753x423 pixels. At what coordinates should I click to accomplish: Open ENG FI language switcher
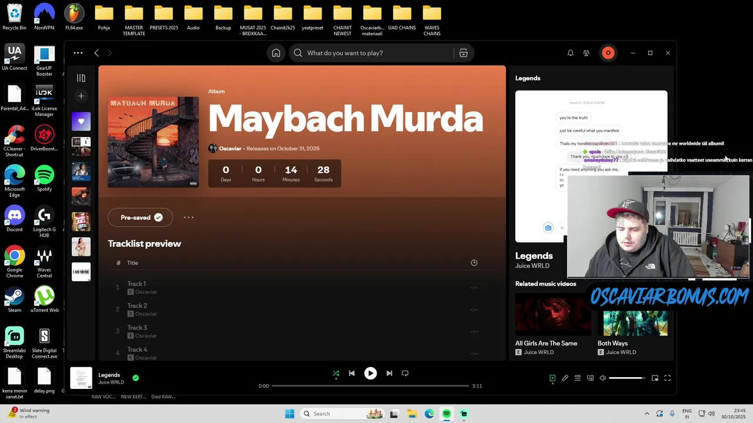(687, 414)
